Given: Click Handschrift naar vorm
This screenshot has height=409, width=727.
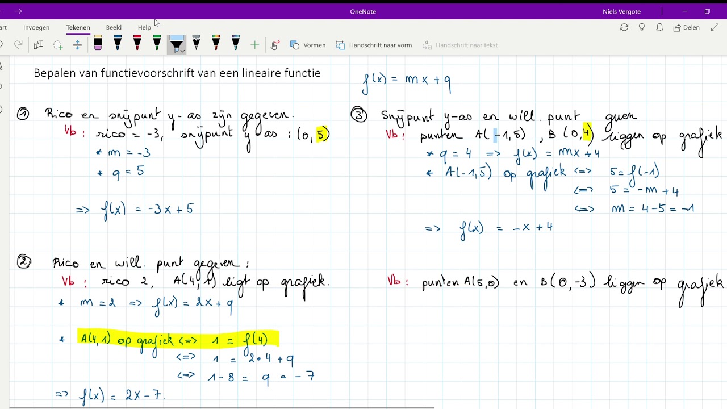Looking at the screenshot, I should (x=374, y=45).
